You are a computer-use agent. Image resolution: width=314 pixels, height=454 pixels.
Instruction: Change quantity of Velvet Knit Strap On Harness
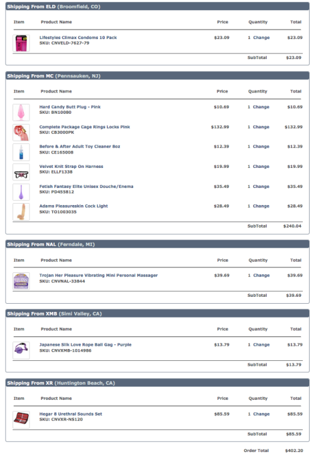click(x=261, y=167)
